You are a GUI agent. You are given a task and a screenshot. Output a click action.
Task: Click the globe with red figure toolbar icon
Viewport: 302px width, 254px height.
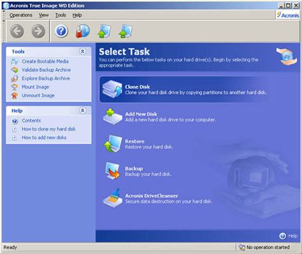pyautogui.click(x=83, y=31)
